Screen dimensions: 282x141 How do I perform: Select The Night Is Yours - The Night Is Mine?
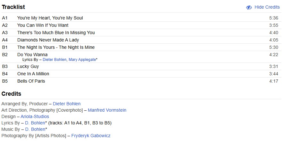(56, 47)
